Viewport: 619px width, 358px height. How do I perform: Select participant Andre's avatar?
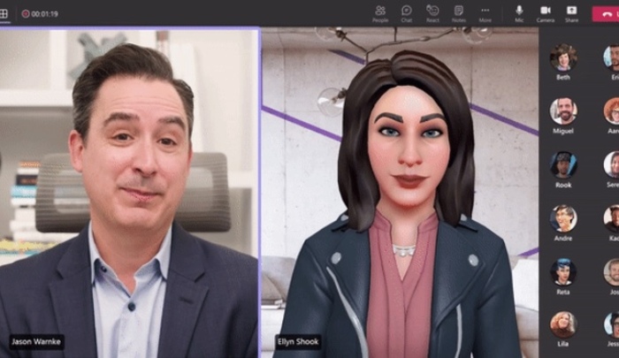click(563, 218)
